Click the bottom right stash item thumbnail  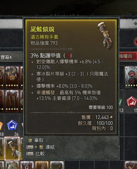[131, 165]
